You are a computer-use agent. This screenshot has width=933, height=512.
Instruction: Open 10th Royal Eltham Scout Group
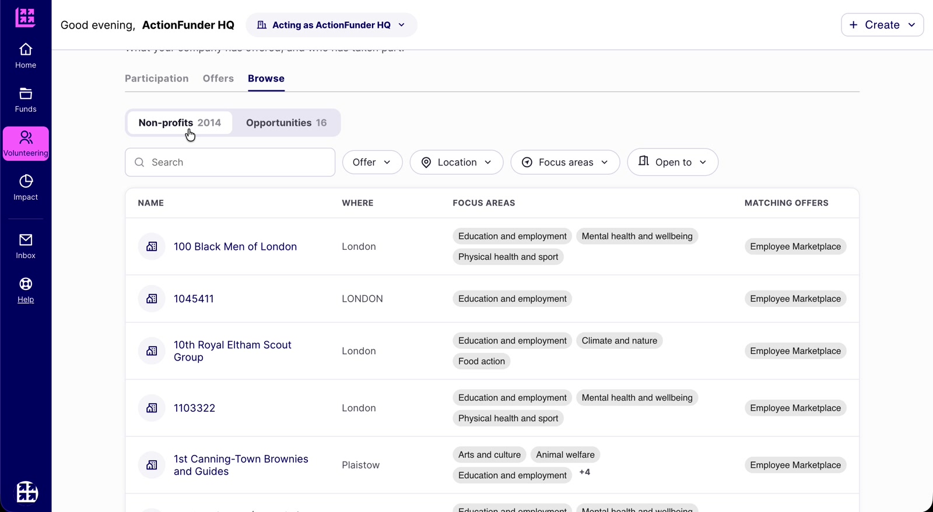point(233,351)
